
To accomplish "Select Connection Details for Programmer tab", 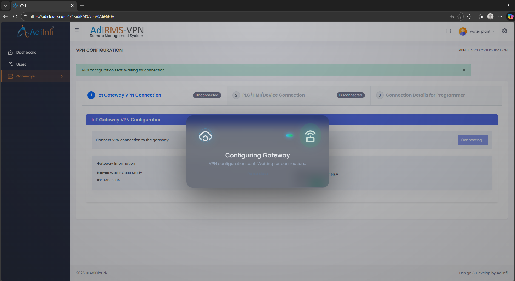I will pos(425,95).
